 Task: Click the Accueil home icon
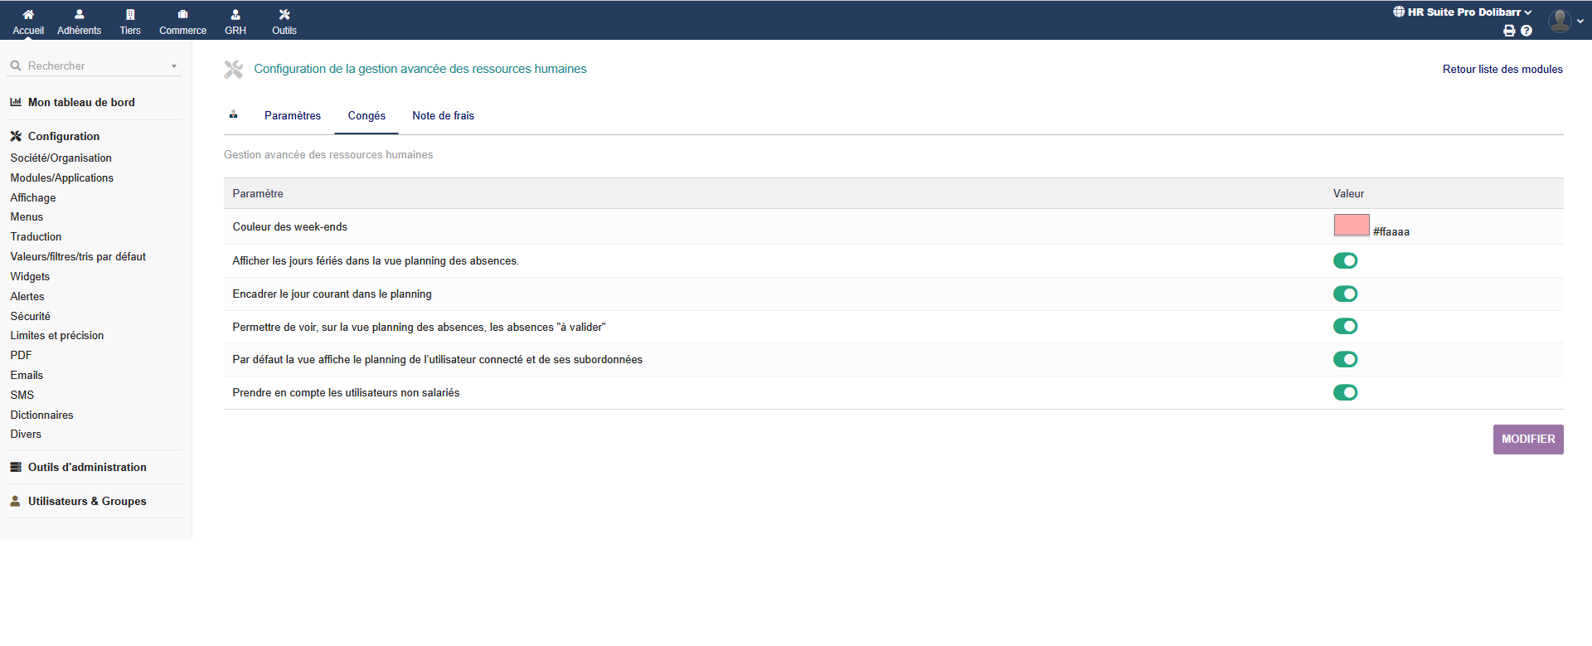[28, 15]
